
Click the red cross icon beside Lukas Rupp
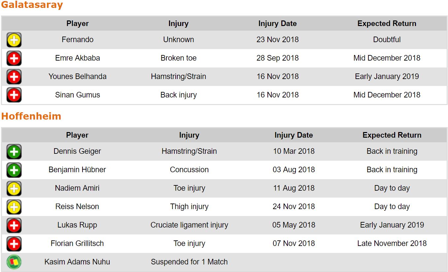pyautogui.click(x=14, y=226)
